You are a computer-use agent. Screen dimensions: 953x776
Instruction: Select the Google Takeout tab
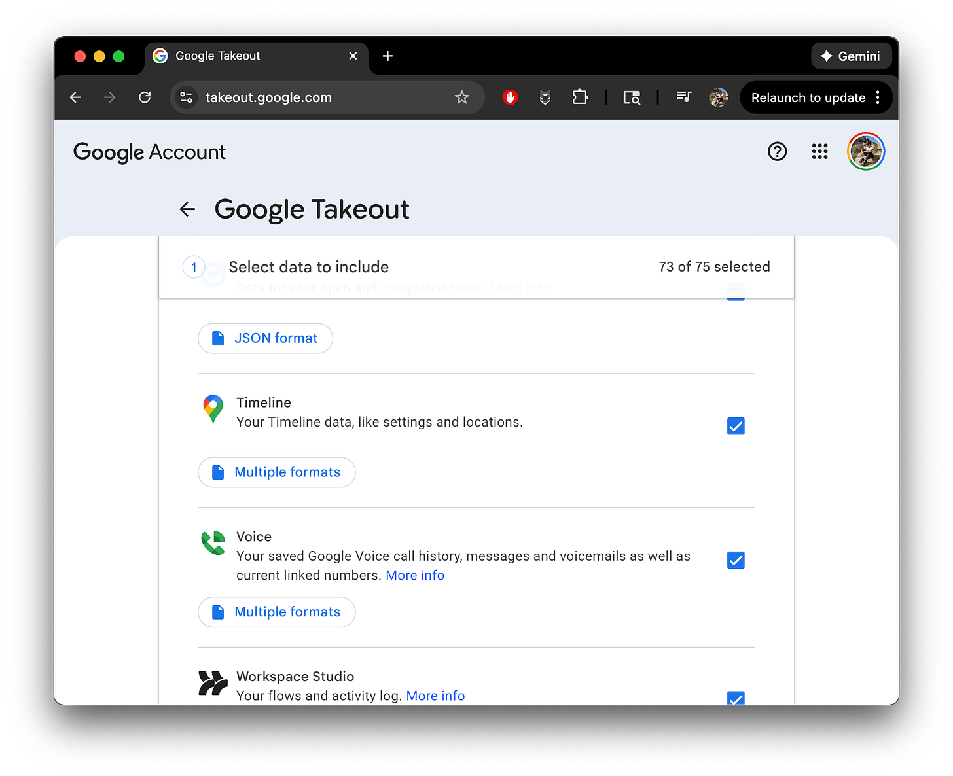(256, 56)
